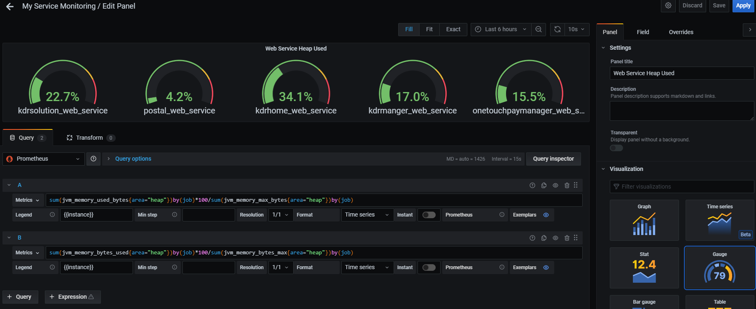The width and height of the screenshot is (756, 309).
Task: Show Prometheus link info icon in query B
Action: tap(502, 267)
